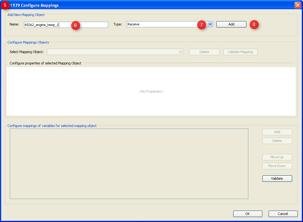Click Add in the variable mappings section

pos(277,132)
